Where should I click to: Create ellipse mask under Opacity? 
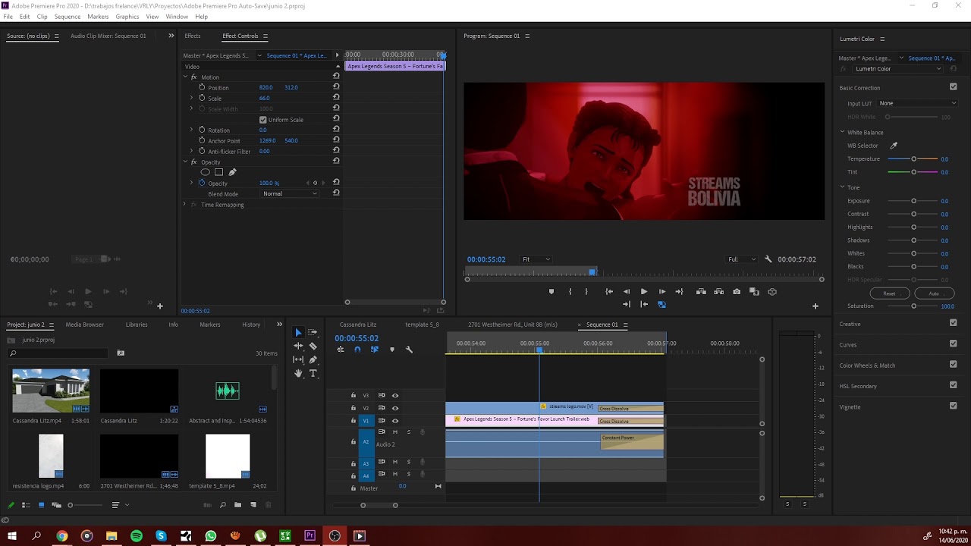click(205, 172)
